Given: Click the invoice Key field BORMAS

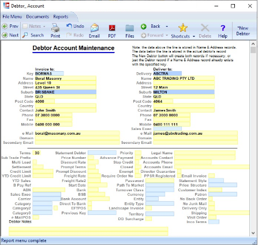Looking at the screenshot, I should point(49,73).
